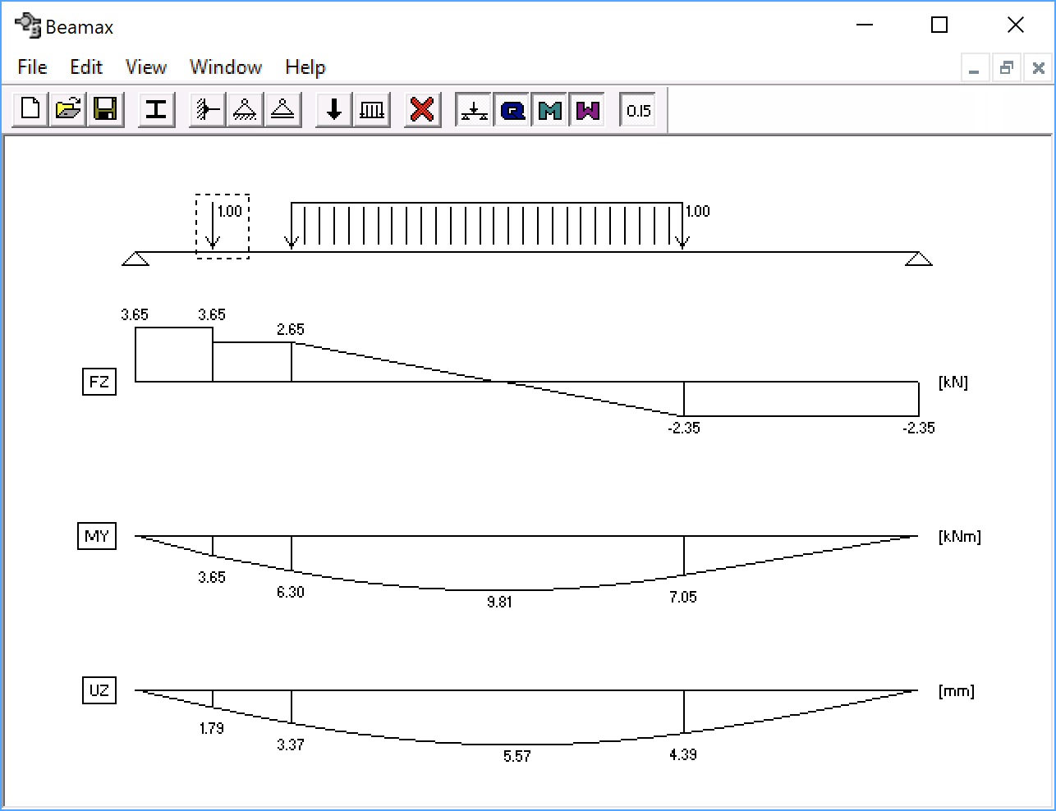Open an existing beam file

68,109
